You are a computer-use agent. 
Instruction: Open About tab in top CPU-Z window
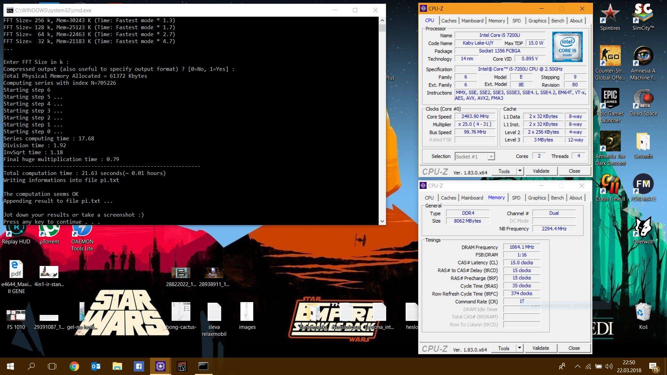(576, 21)
